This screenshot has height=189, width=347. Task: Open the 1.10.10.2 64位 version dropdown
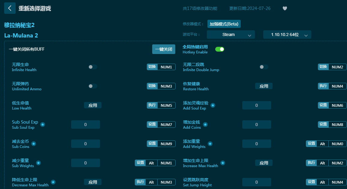coord(287,34)
